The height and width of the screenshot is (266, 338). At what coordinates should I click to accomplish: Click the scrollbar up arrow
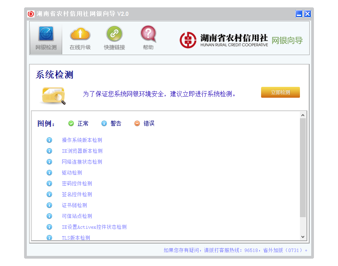303,115
